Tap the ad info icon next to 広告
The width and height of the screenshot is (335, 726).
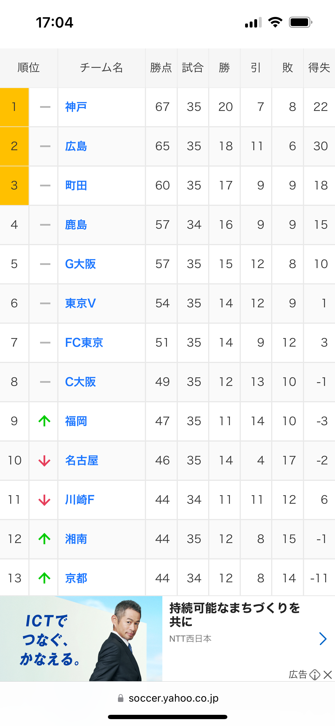[315, 675]
